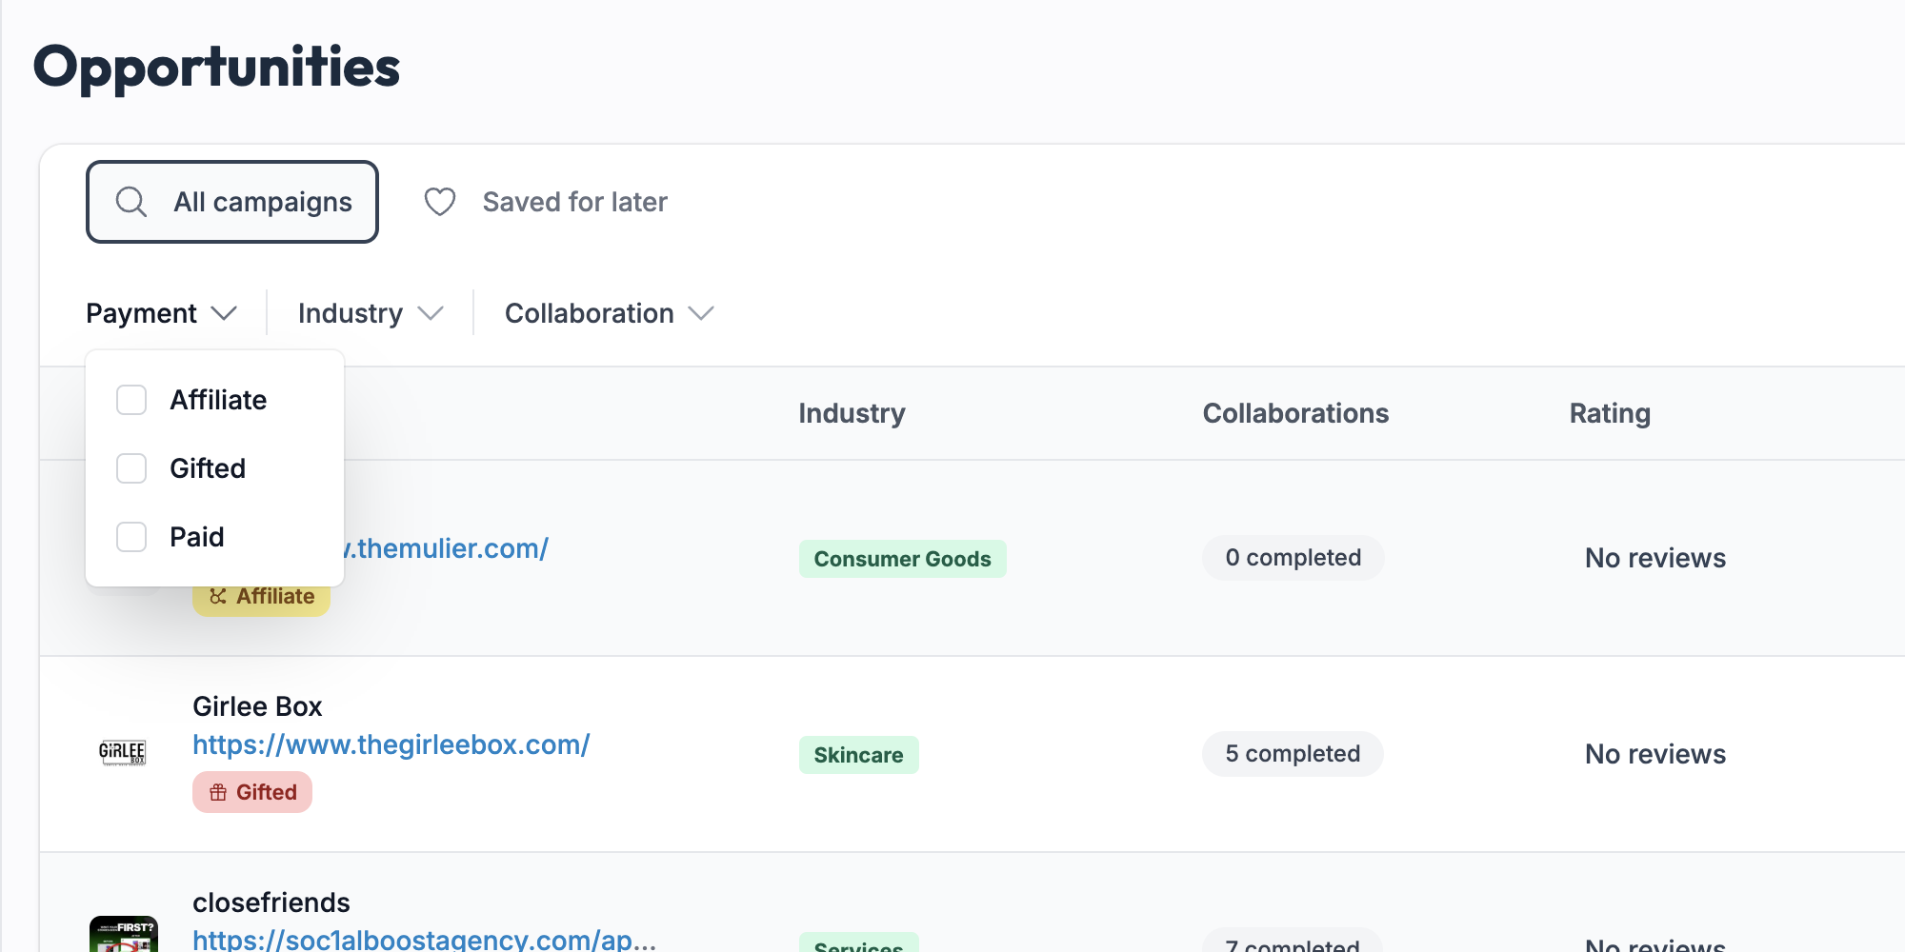The width and height of the screenshot is (1905, 952).
Task: Click the Skincare industry tag
Action: 859,755
